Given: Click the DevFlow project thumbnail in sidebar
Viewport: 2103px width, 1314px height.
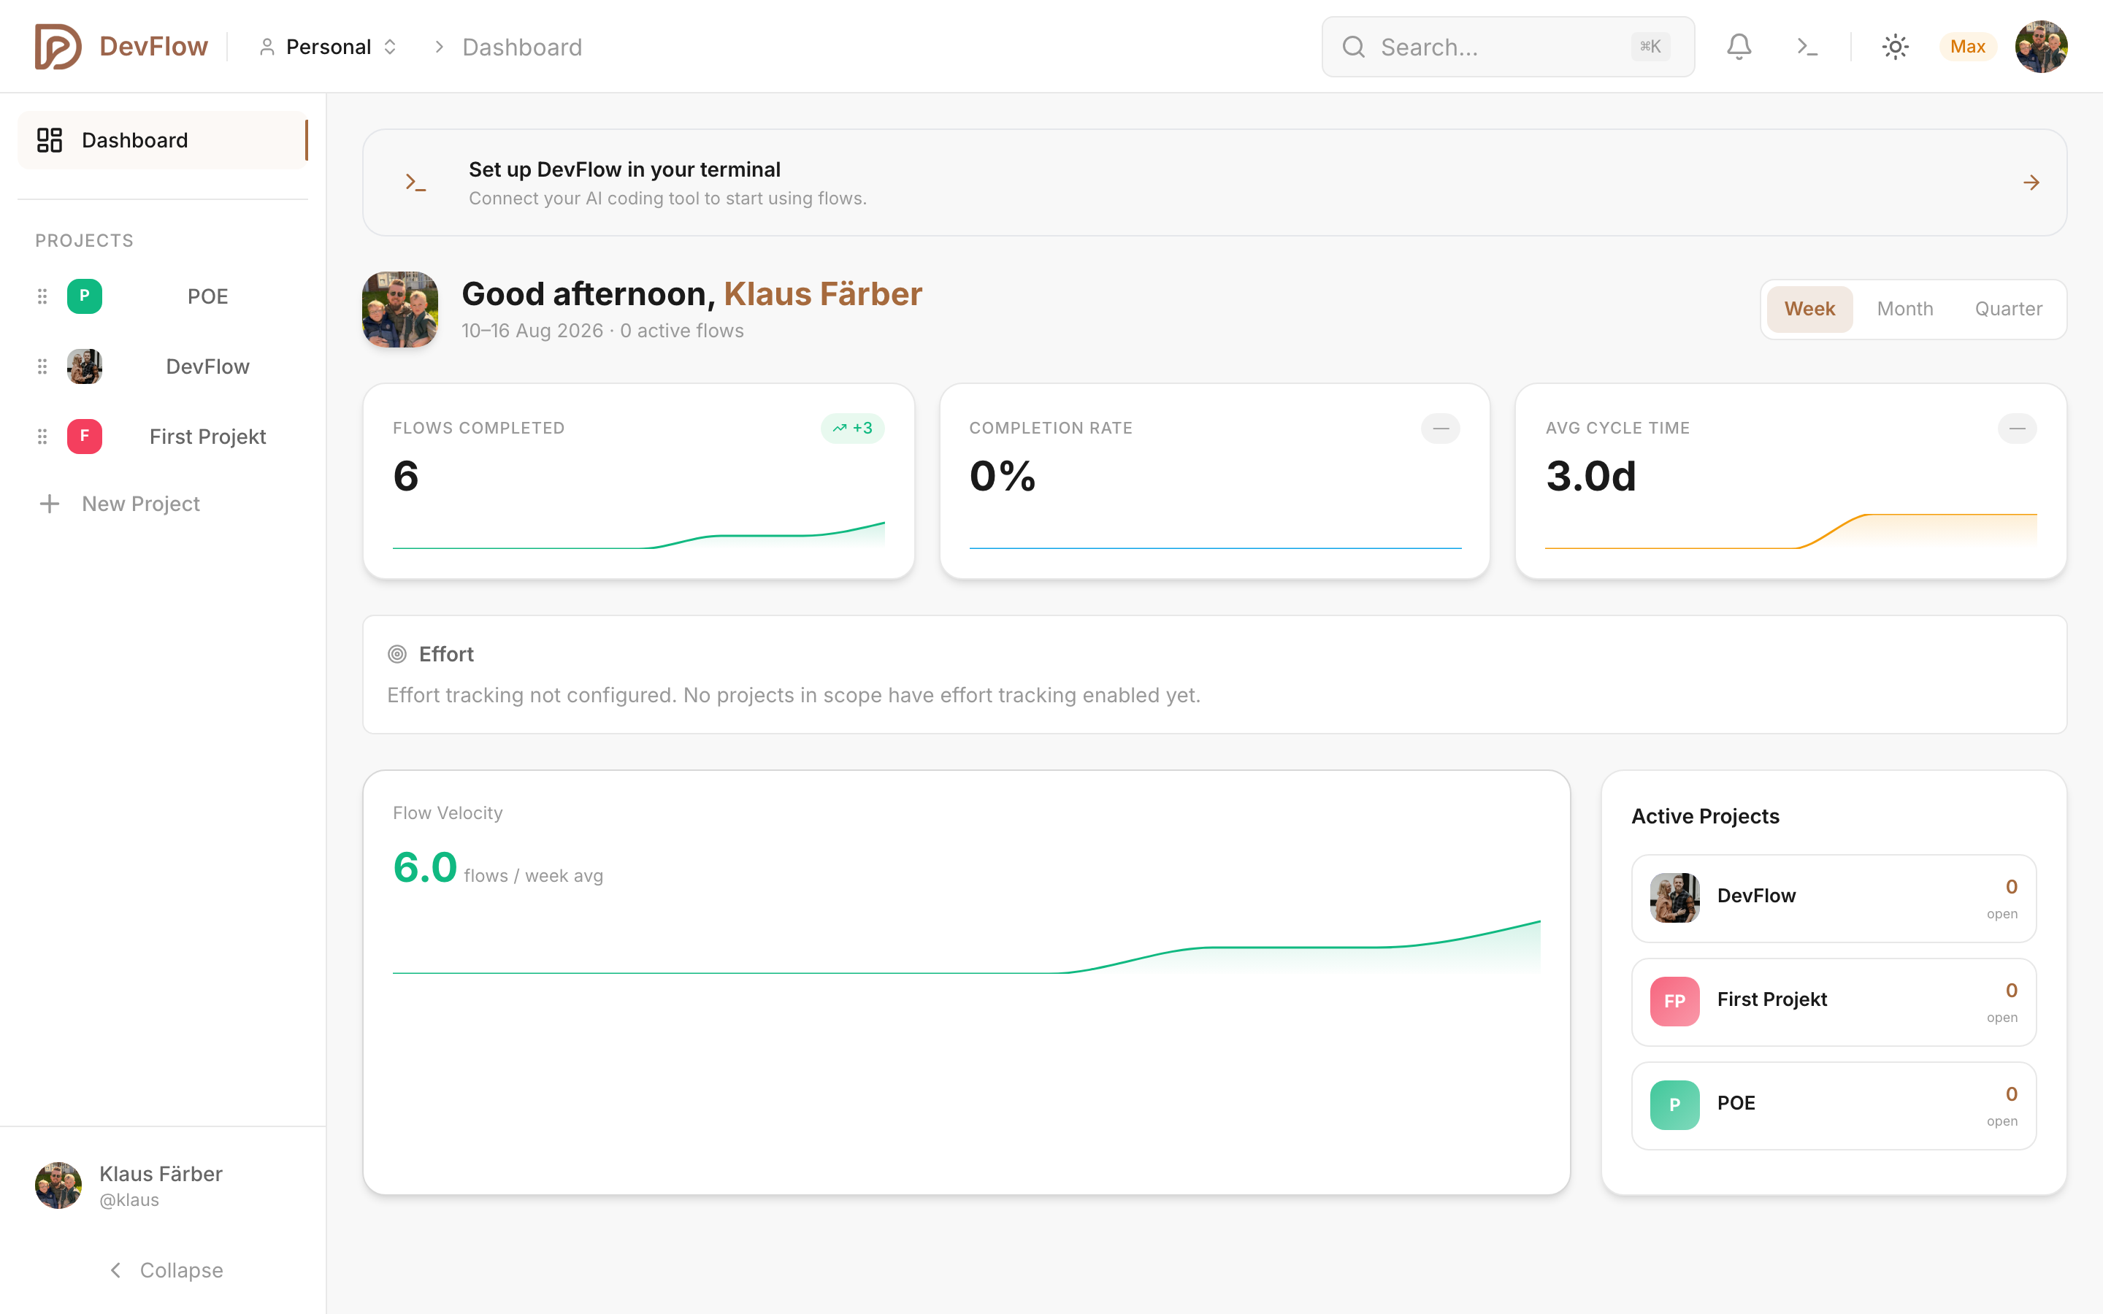Looking at the screenshot, I should tap(84, 366).
